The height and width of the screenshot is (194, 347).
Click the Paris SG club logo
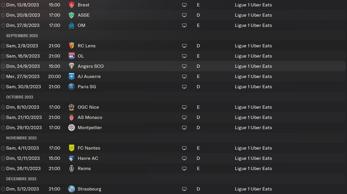(x=71, y=87)
